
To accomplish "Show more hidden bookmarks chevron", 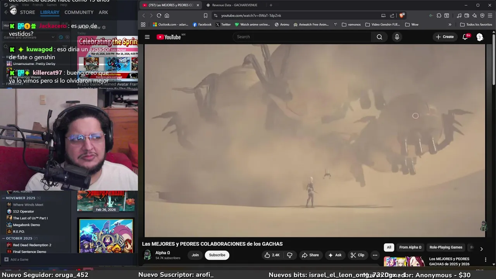I will coord(450,24).
